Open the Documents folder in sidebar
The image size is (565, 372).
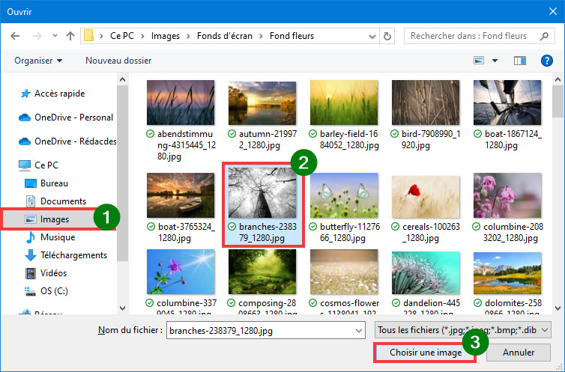pos(55,201)
